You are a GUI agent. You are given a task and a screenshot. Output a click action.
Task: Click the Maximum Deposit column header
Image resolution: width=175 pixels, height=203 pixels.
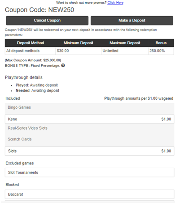[125, 43]
